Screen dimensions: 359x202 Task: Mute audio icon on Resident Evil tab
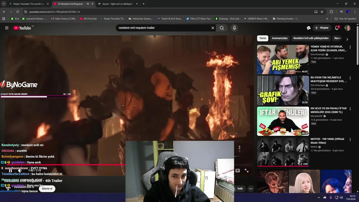pos(88,4)
